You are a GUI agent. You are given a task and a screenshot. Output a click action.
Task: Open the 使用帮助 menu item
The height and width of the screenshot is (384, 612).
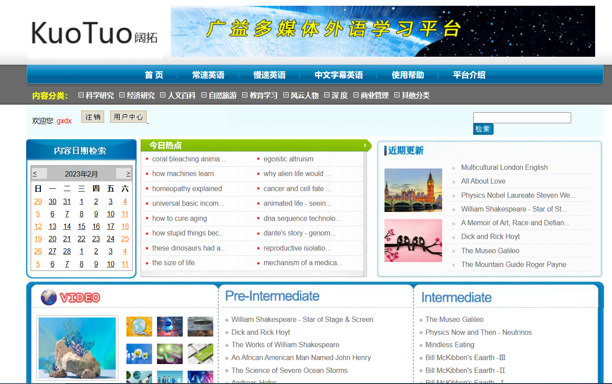[408, 75]
